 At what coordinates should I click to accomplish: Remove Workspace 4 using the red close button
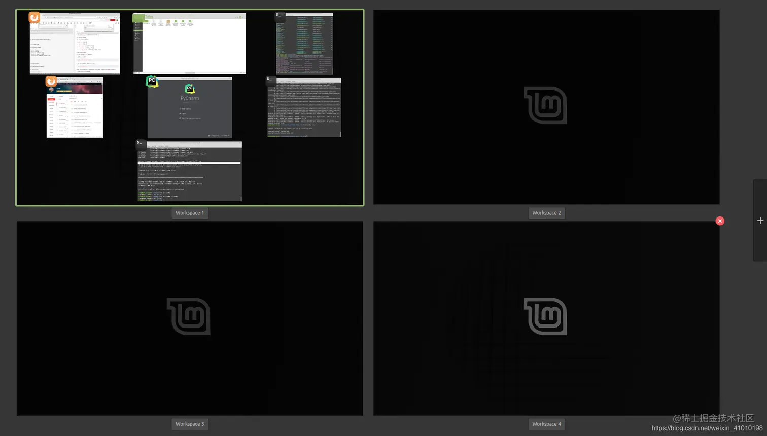pyautogui.click(x=720, y=221)
